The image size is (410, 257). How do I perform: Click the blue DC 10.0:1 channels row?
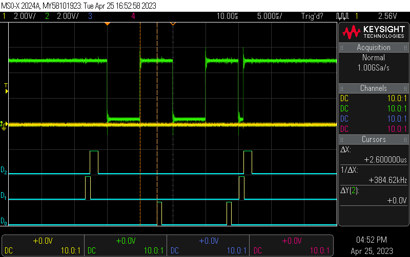[x=374, y=119]
